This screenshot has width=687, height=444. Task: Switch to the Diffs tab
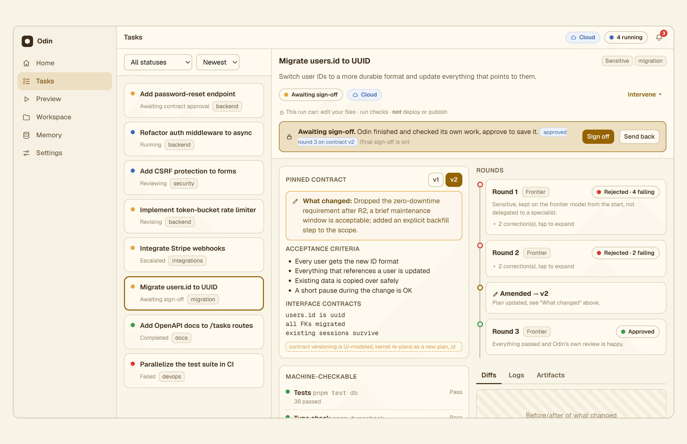click(x=489, y=375)
